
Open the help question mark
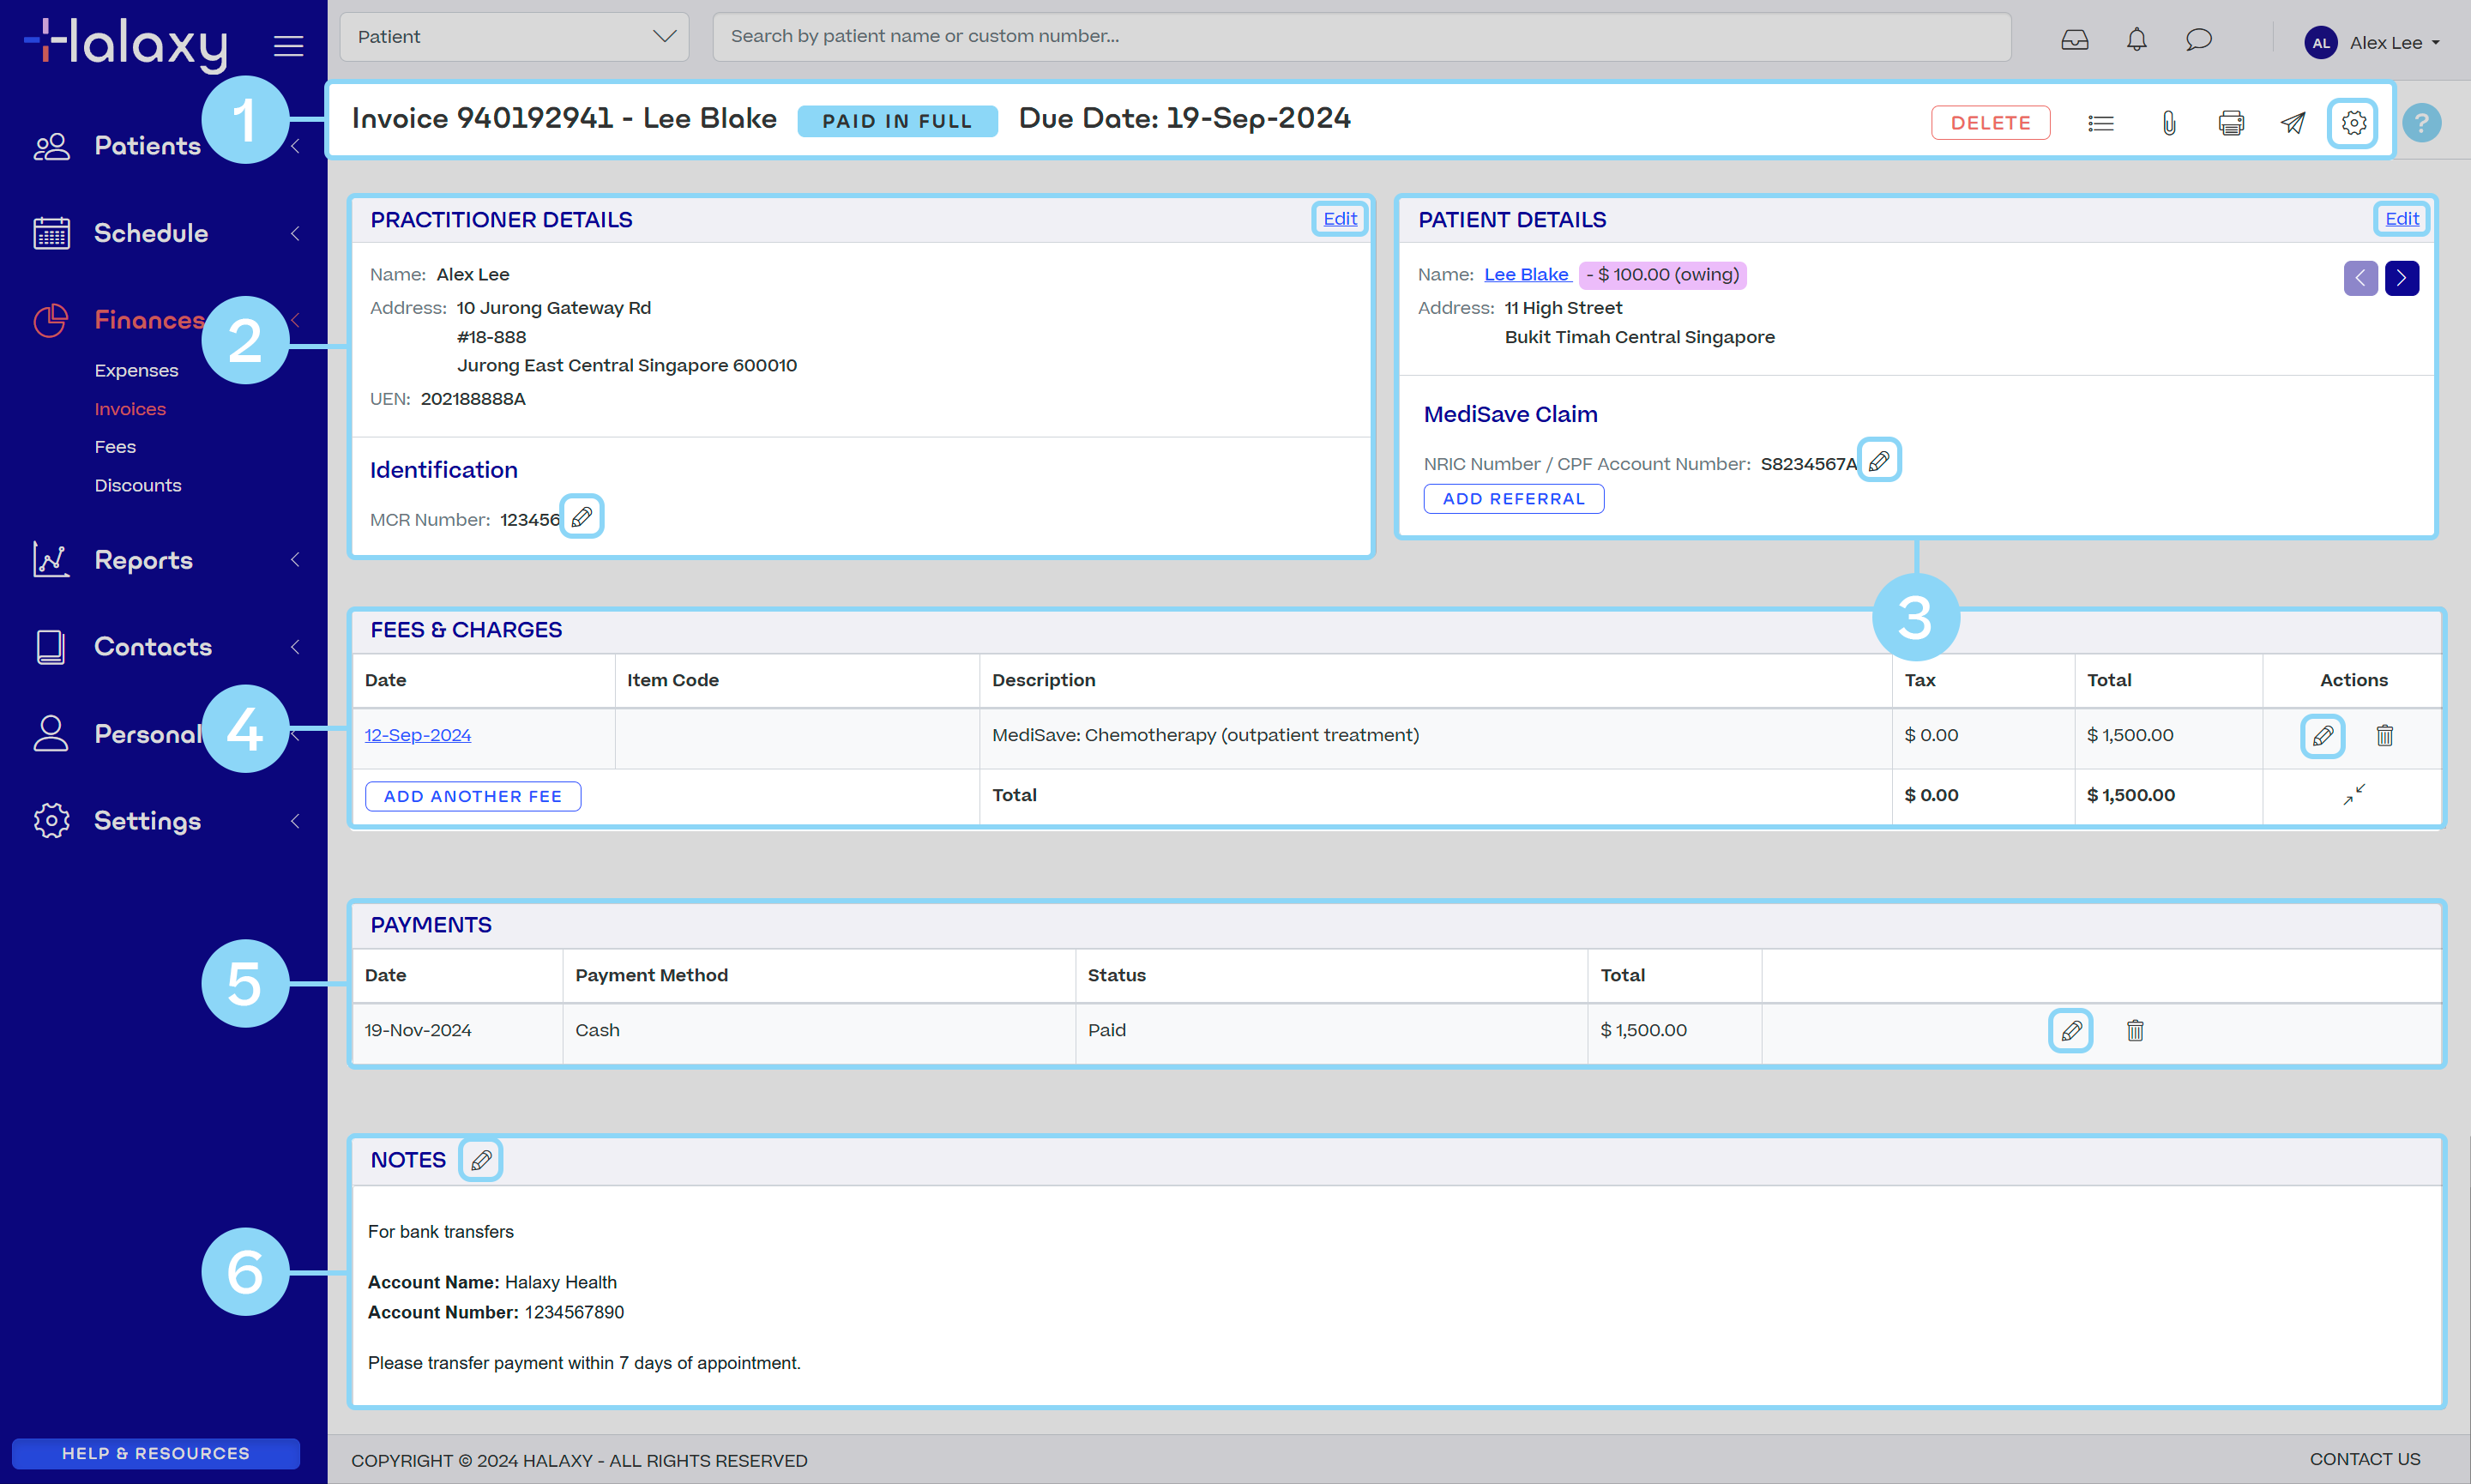[x=2421, y=123]
